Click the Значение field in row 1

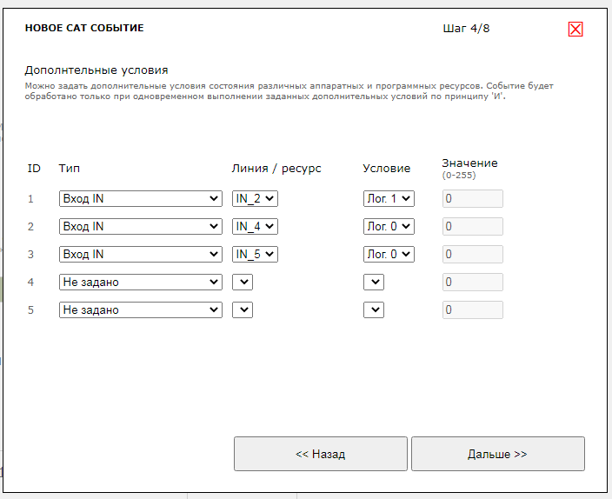pyautogui.click(x=472, y=199)
